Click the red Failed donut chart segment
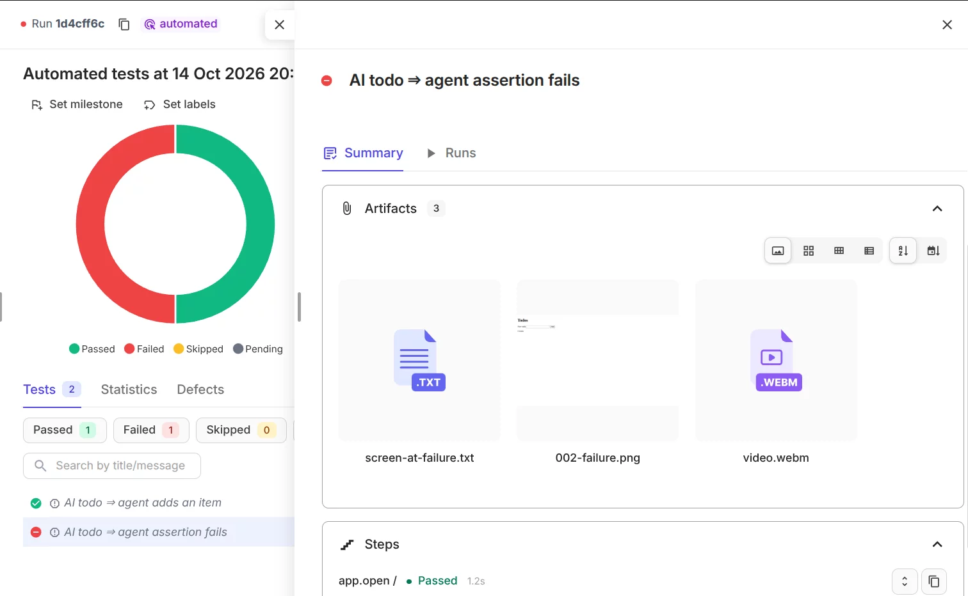Screen dimensions: 968x596 point(90,224)
